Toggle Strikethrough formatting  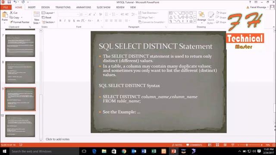(x=78, y=21)
